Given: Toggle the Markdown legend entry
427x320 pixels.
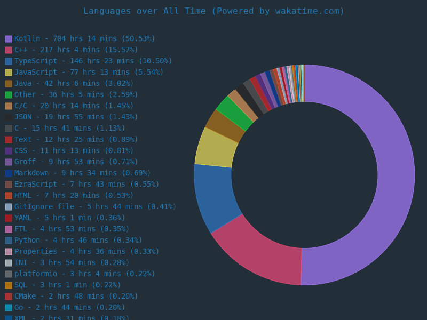Looking at the screenshot, I should click(82, 173).
